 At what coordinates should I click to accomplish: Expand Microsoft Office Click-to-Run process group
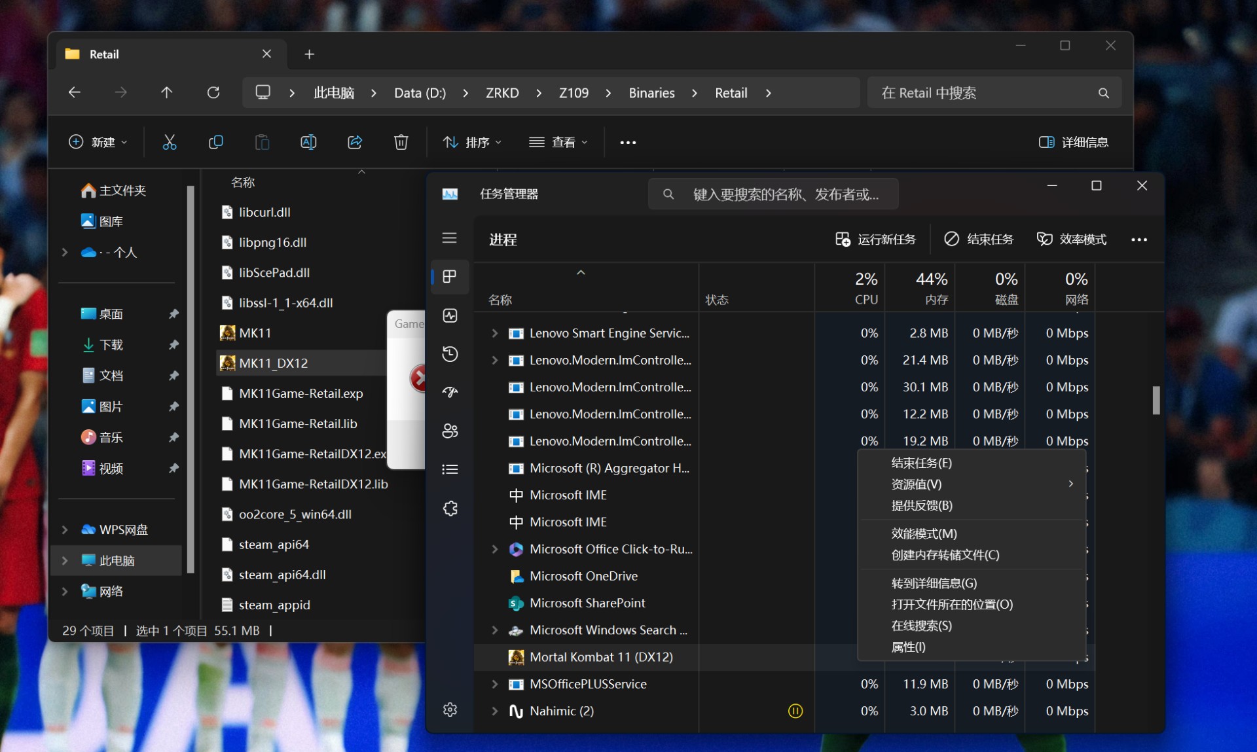click(x=495, y=549)
